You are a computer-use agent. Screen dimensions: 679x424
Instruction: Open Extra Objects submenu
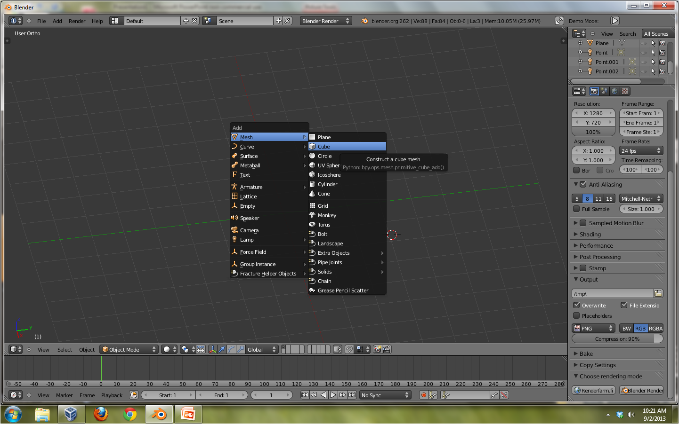347,253
